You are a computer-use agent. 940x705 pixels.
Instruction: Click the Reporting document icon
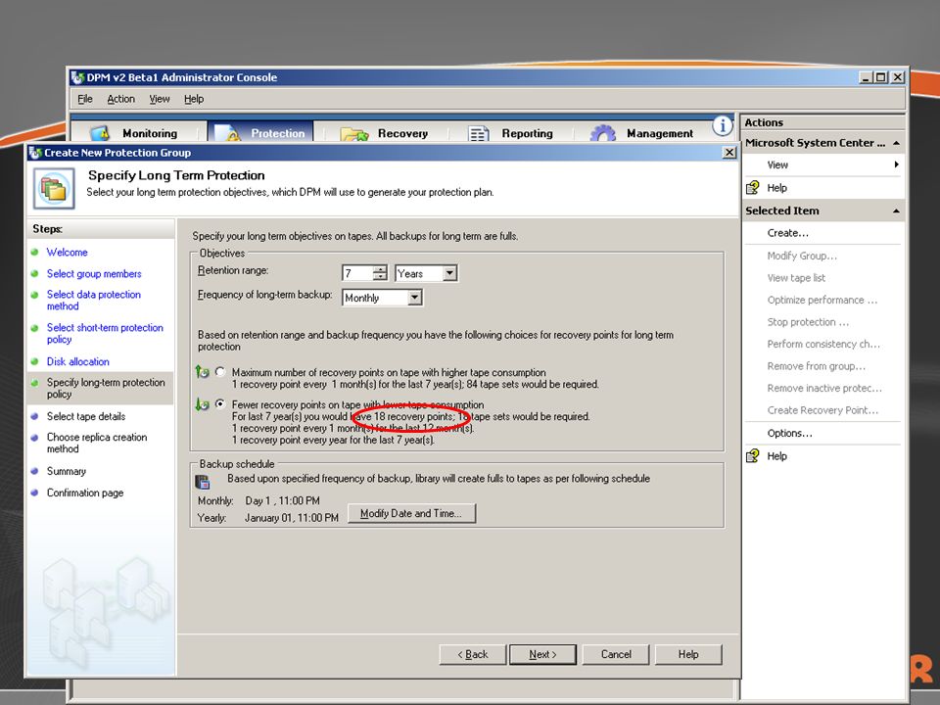(479, 134)
